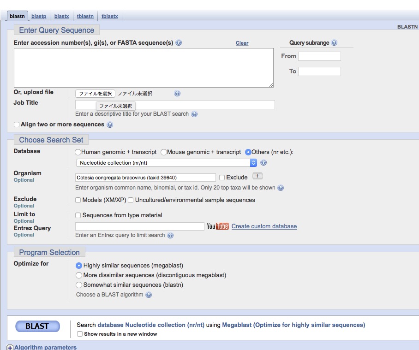Image resolution: width=419 pixels, height=350 pixels.
Task: Check the organism Exclude checkbox
Action: click(x=222, y=178)
